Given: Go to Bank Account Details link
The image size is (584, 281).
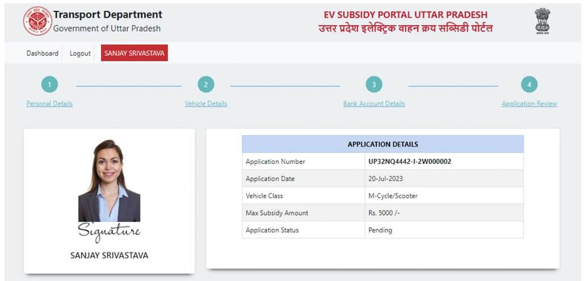Looking at the screenshot, I should pyautogui.click(x=374, y=104).
